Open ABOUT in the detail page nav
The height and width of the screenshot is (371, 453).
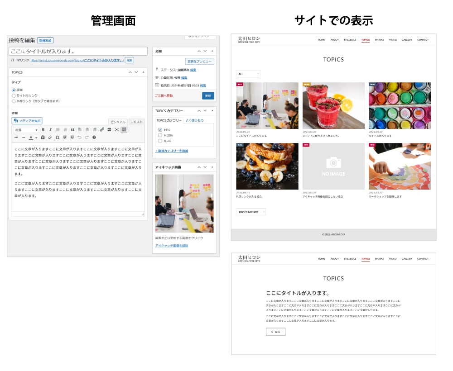(335, 259)
